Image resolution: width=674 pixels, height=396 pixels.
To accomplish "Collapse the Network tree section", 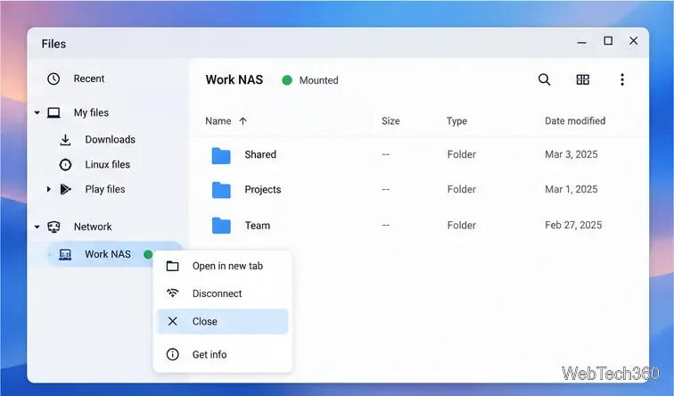I will (37, 227).
